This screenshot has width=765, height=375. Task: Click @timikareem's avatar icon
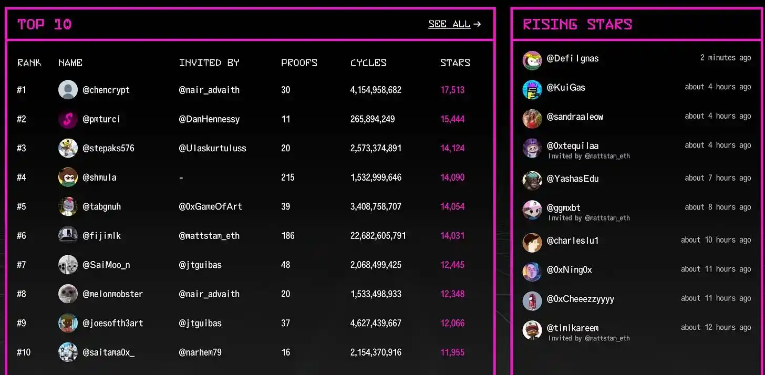[532, 330]
